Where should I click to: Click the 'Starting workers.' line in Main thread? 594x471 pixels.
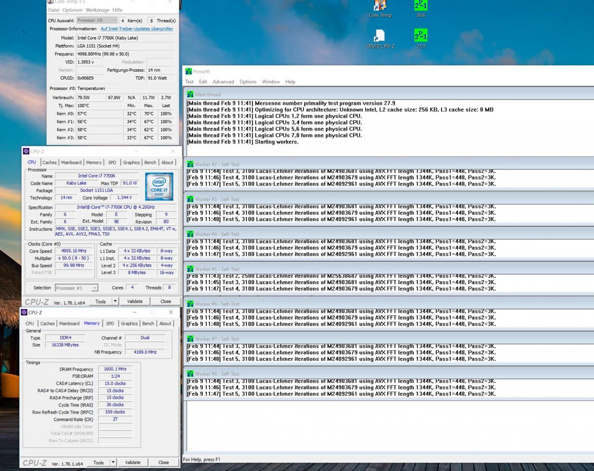(243, 142)
